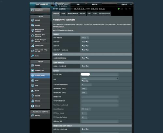Select No for Enable WAN

pyautogui.click(x=86, y=42)
